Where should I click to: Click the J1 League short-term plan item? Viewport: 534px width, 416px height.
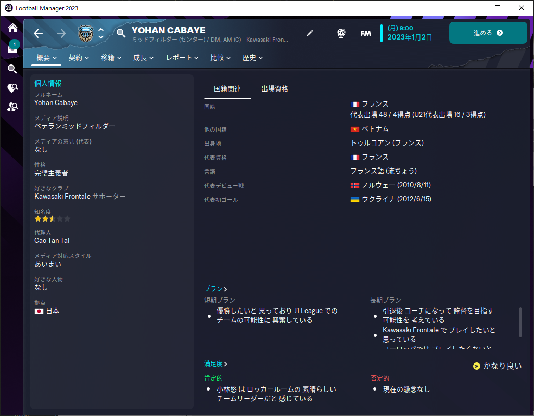click(277, 315)
